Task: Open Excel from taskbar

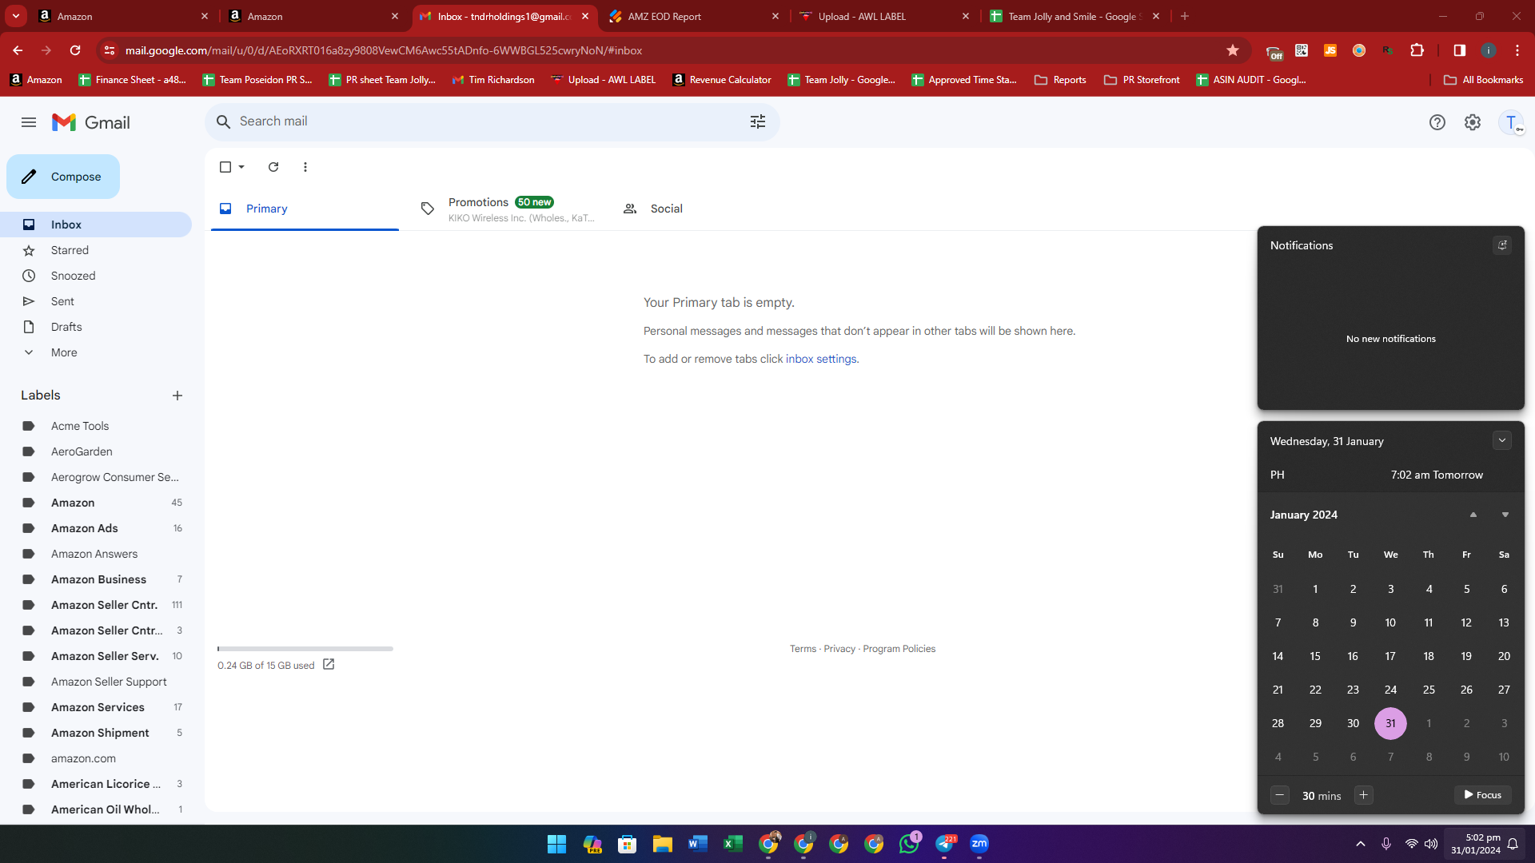Action: click(x=733, y=844)
